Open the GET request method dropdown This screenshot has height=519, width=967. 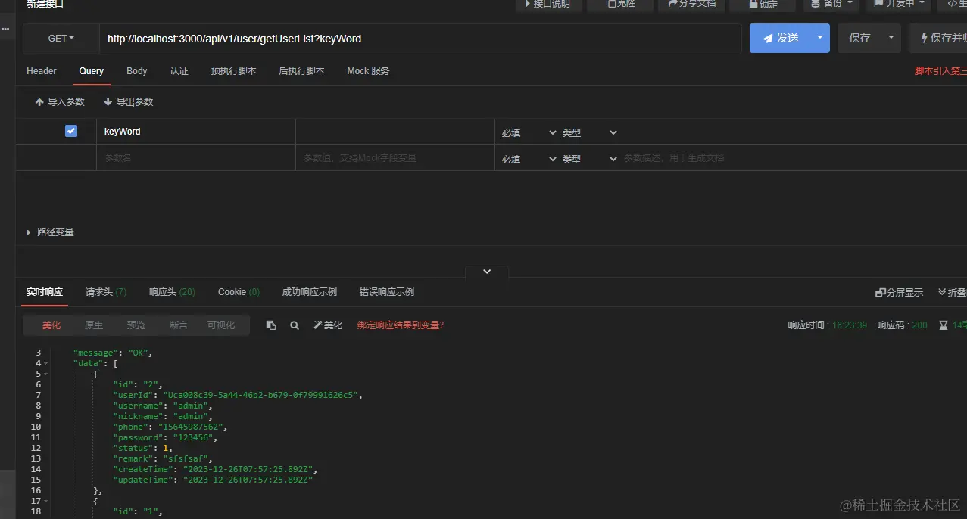coord(61,38)
